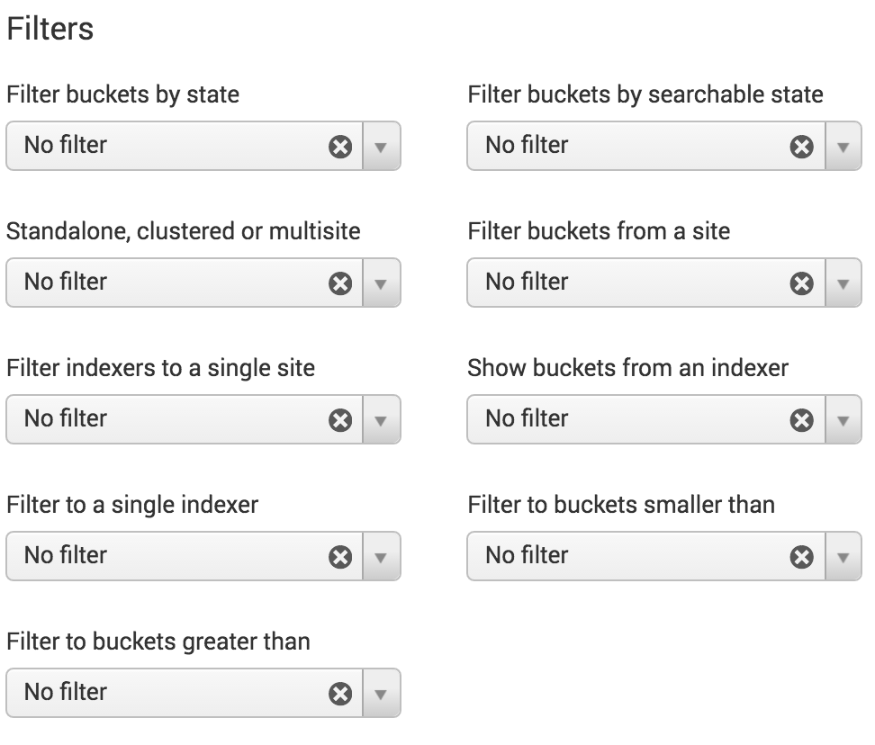
Task: Expand the 'Filter to a single indexer' dropdown arrow
Action: tap(381, 557)
